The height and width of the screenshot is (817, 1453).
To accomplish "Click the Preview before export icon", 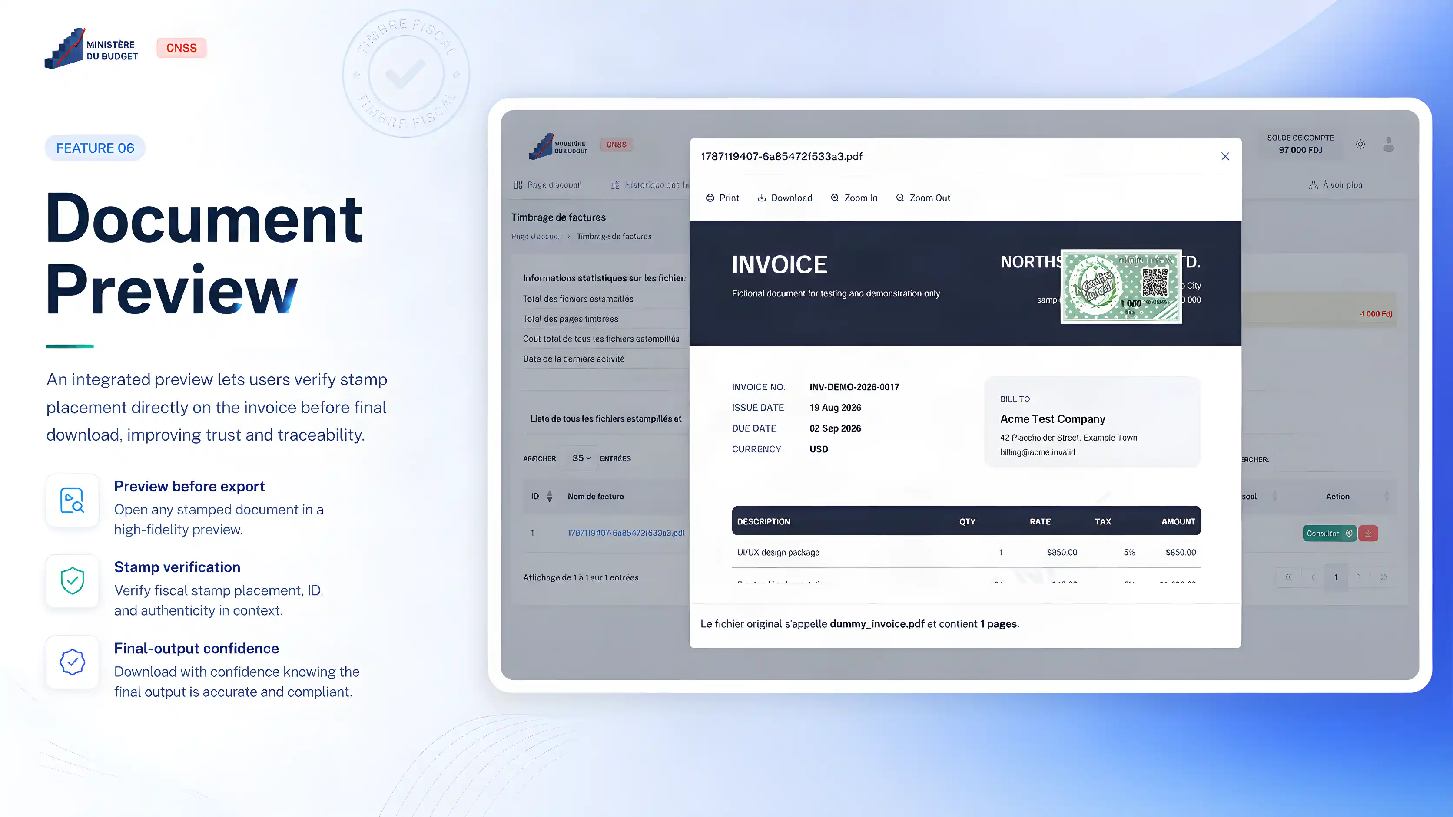I will (72, 501).
